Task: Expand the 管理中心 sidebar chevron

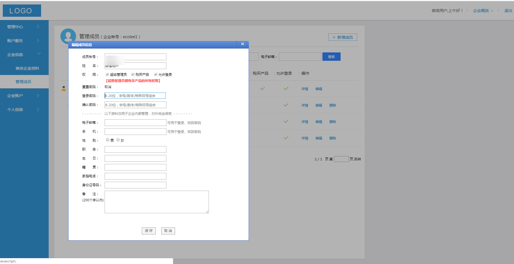Action: [x=38, y=27]
